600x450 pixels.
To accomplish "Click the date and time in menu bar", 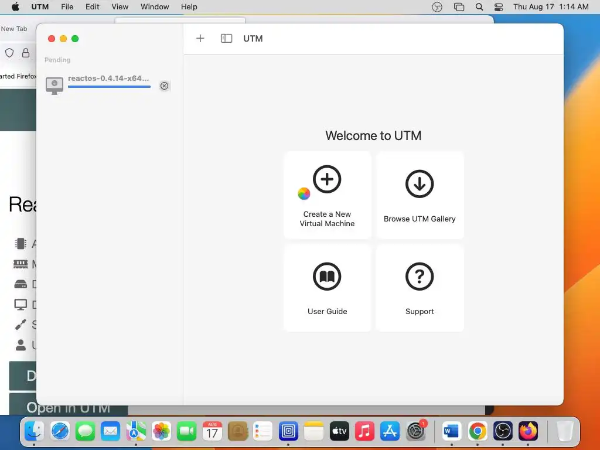I will pos(551,7).
